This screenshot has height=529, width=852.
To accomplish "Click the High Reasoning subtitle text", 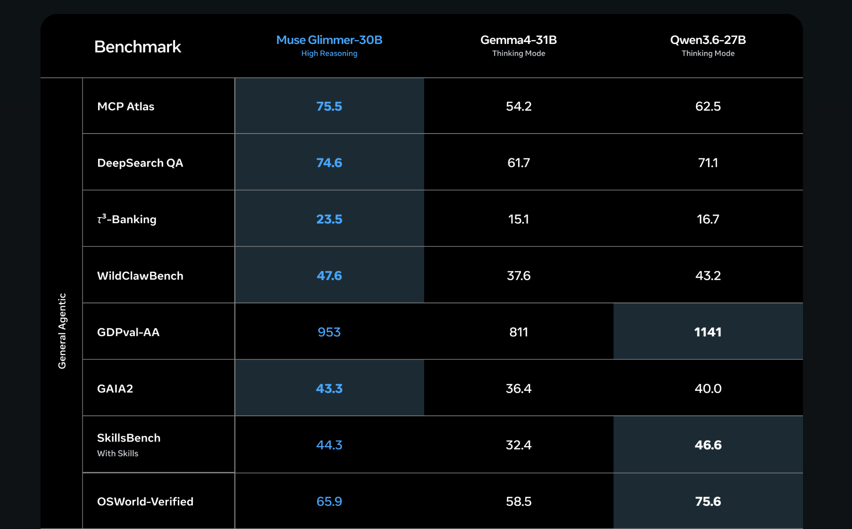I will [x=329, y=54].
